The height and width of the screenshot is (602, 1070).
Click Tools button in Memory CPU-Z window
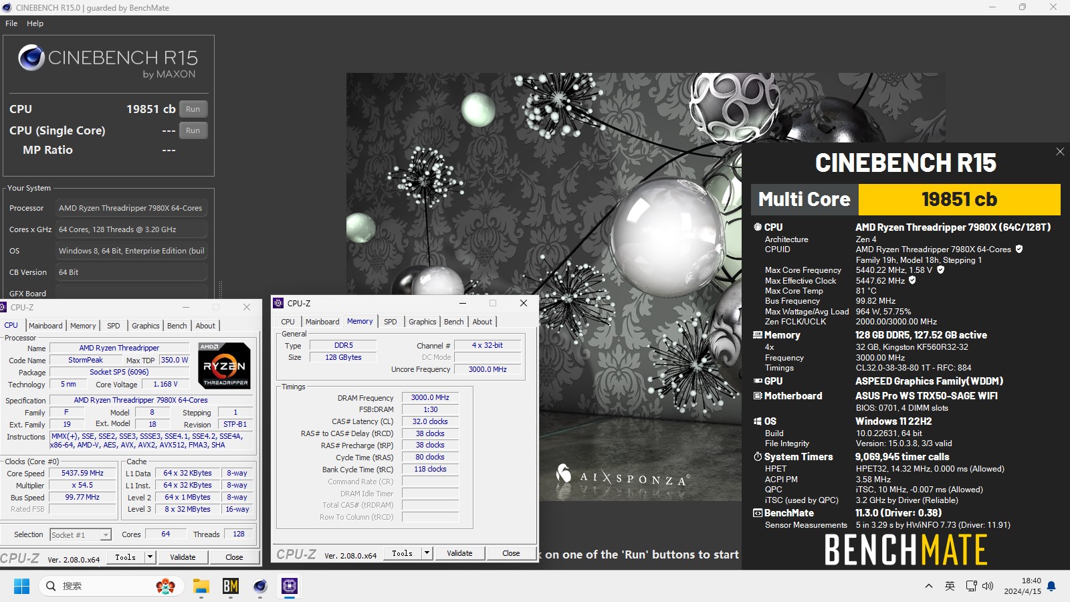tap(403, 553)
